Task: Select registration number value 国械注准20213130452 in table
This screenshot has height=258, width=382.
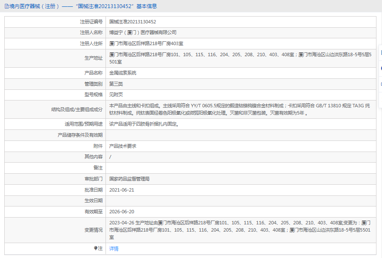Action: pyautogui.click(x=133, y=22)
